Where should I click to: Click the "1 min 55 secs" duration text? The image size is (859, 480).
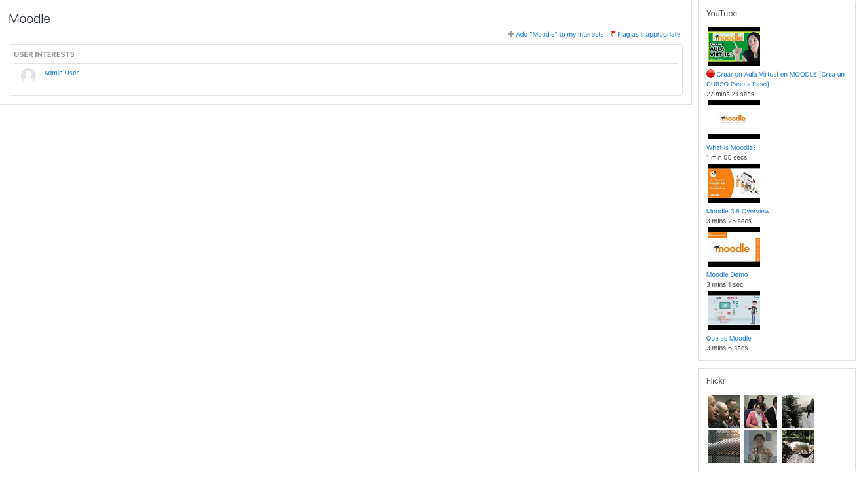[727, 158]
